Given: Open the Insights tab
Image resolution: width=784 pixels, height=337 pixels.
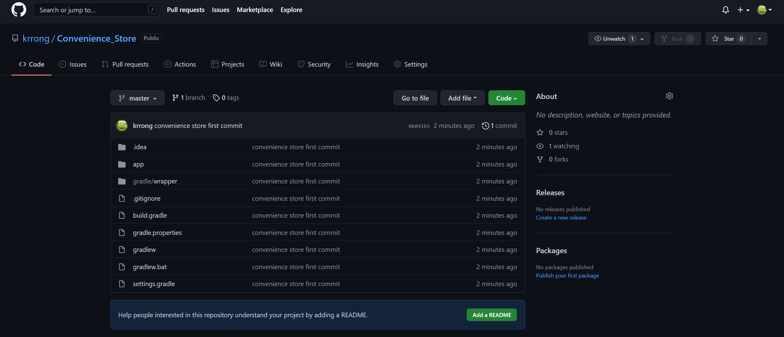Looking at the screenshot, I should pos(362,64).
